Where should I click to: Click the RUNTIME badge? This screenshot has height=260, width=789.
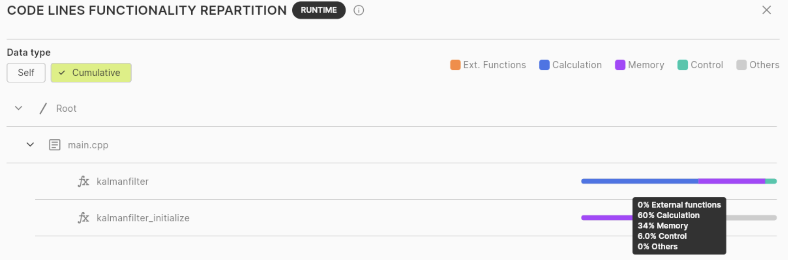tap(319, 10)
